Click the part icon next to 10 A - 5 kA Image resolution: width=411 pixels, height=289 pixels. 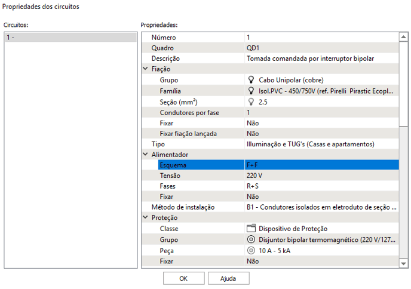[251, 251]
